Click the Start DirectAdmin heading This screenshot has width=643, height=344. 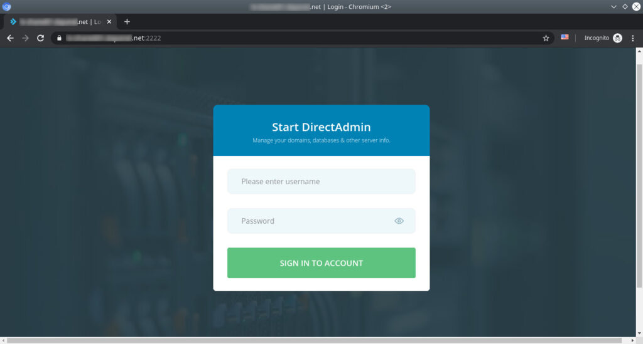(321, 127)
